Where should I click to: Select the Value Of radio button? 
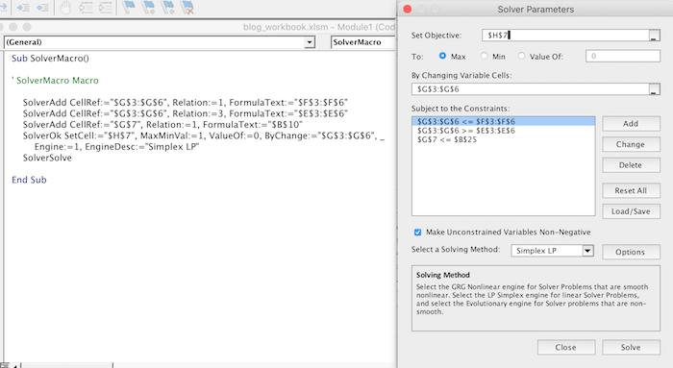click(x=521, y=56)
